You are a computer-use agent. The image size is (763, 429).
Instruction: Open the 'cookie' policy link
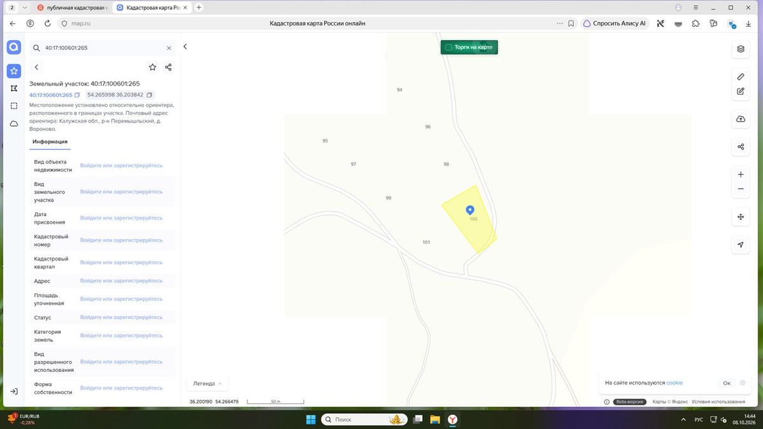coord(675,383)
